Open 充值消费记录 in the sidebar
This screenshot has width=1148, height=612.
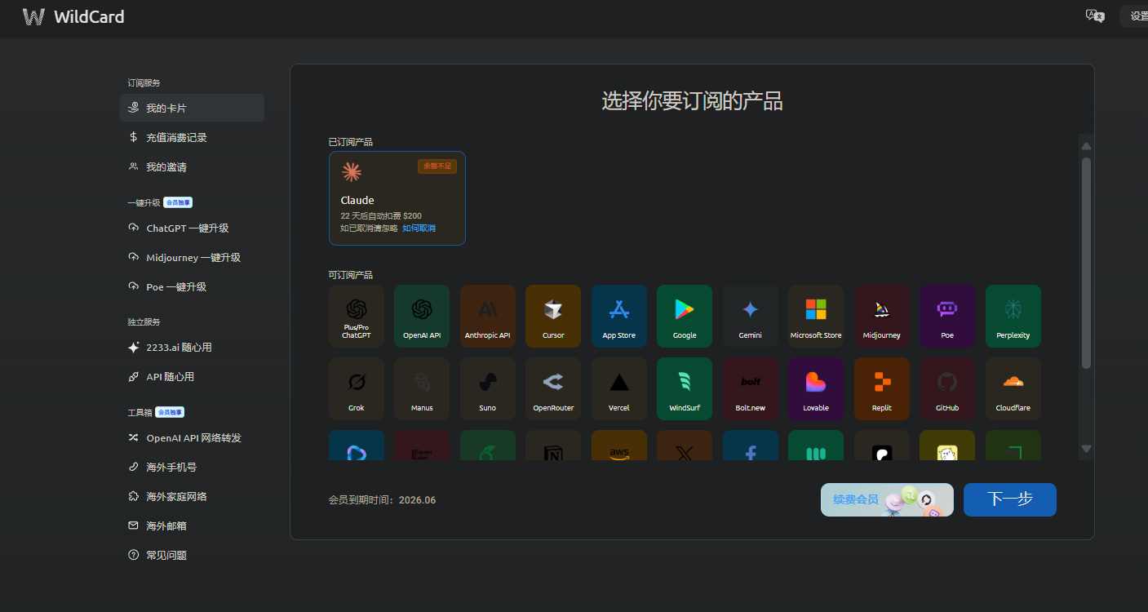(192, 138)
